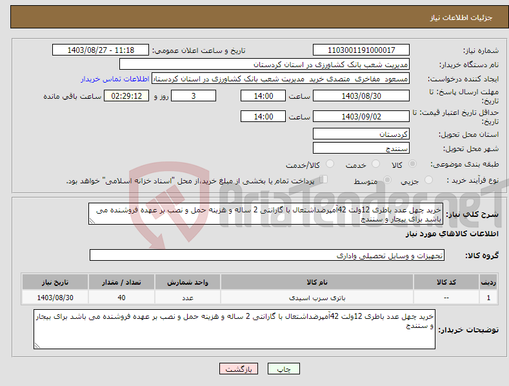Click the کد کالا column header
Viewport: 509px width, 386px height.
click(446, 282)
